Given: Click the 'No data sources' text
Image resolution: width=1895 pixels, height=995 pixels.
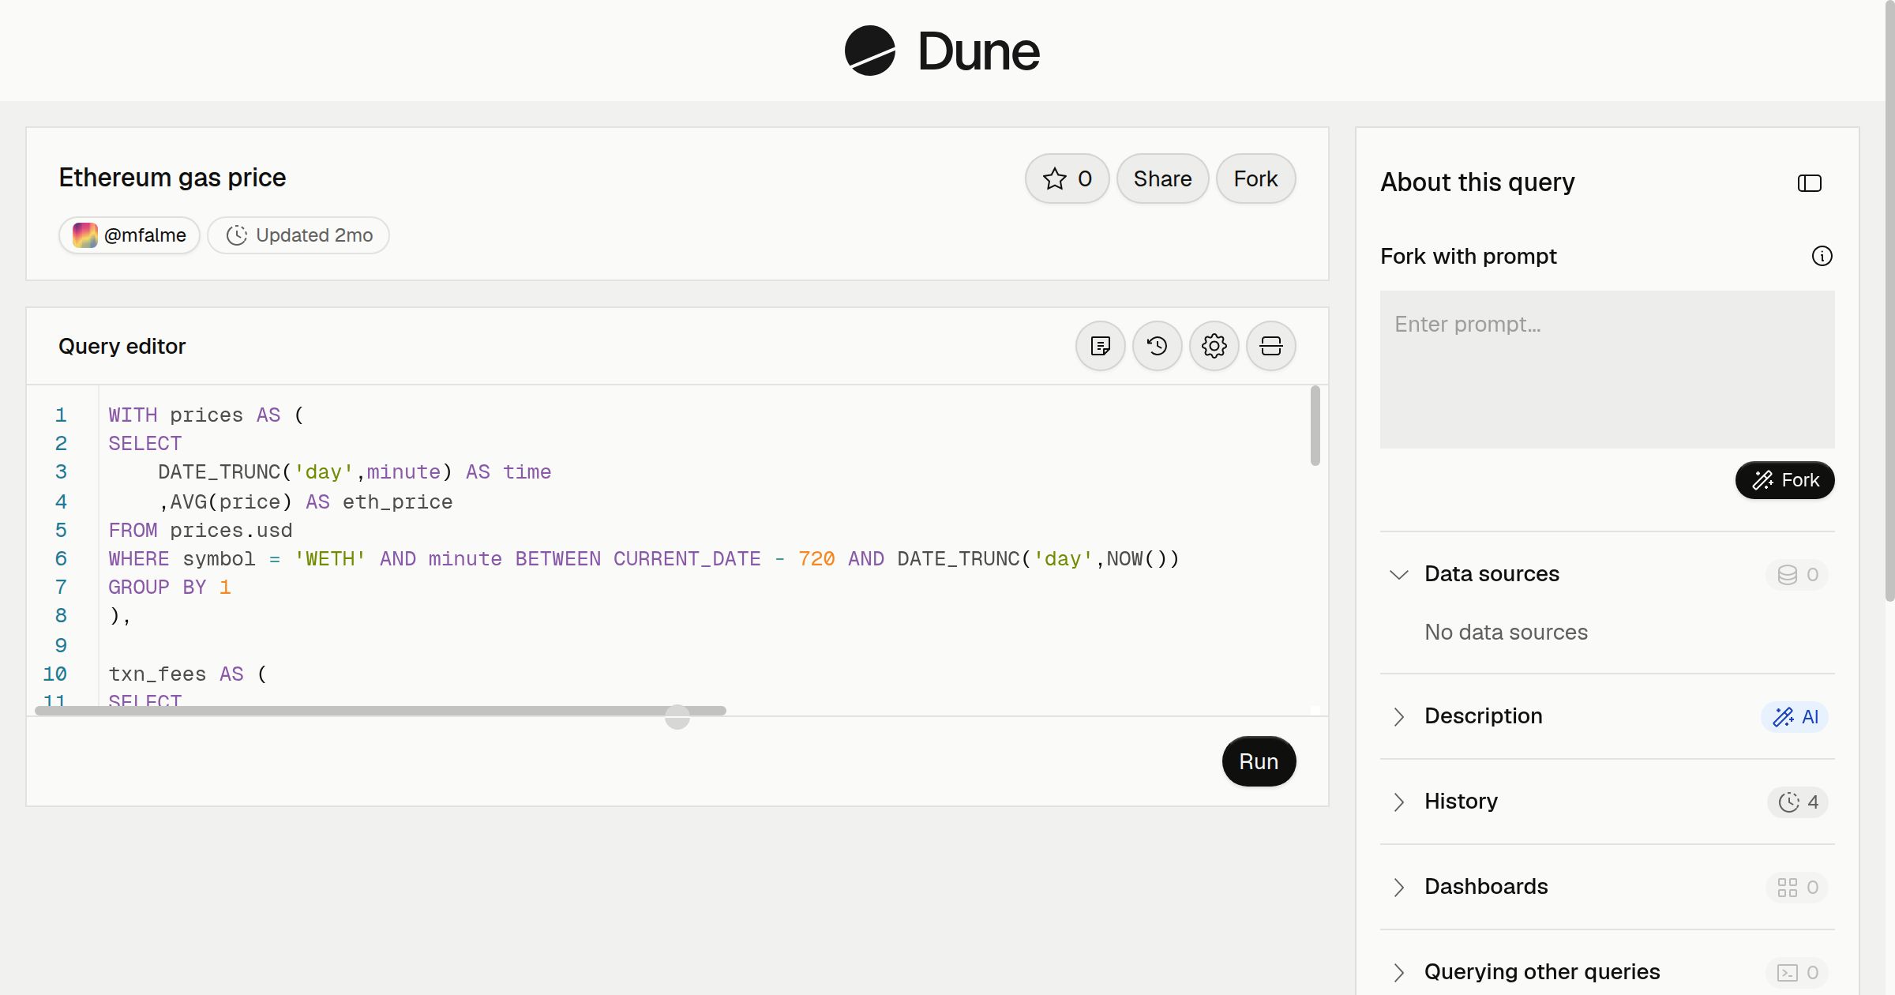Looking at the screenshot, I should (1506, 633).
